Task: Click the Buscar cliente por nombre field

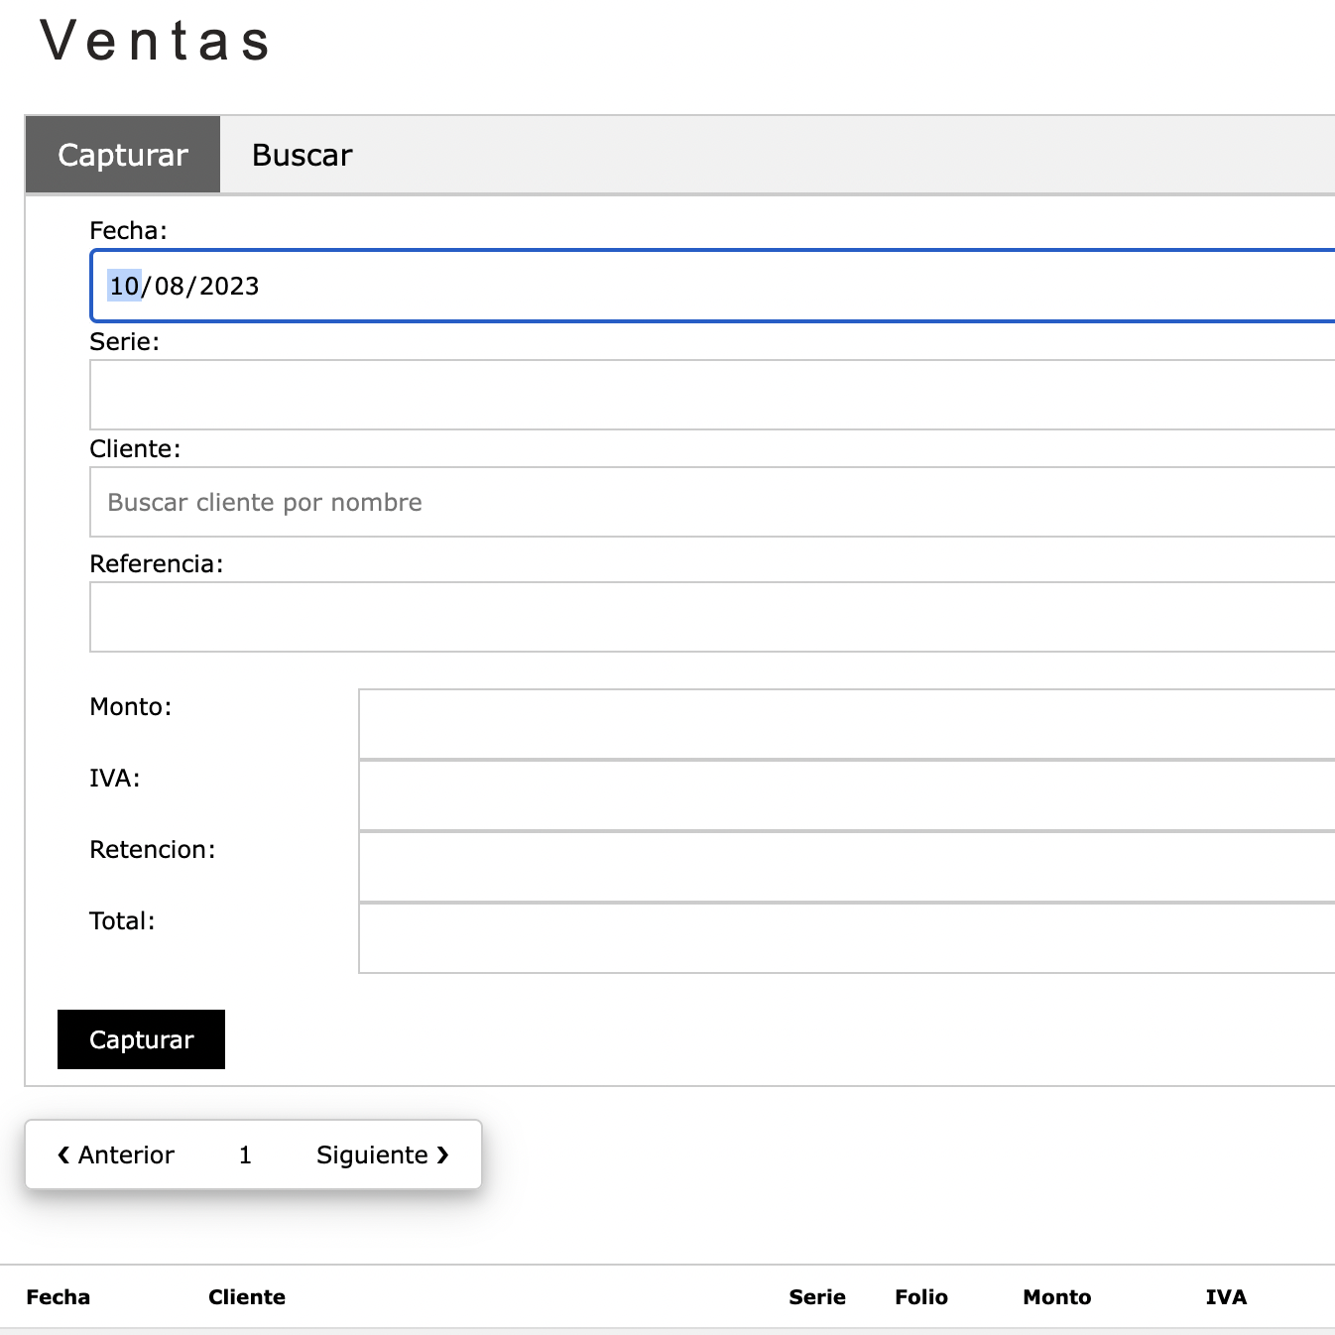Action: 712,502
